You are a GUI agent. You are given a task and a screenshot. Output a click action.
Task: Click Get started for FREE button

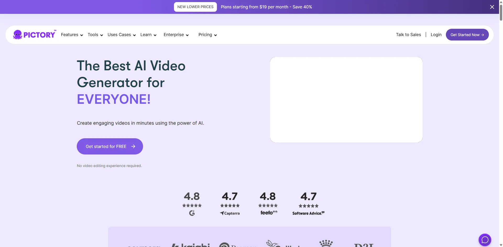click(x=110, y=146)
